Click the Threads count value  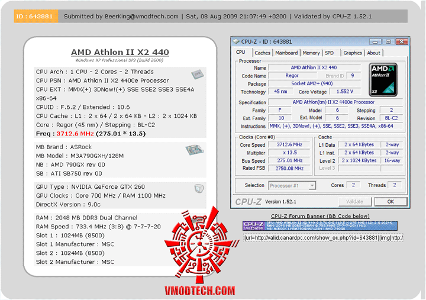(x=395, y=185)
